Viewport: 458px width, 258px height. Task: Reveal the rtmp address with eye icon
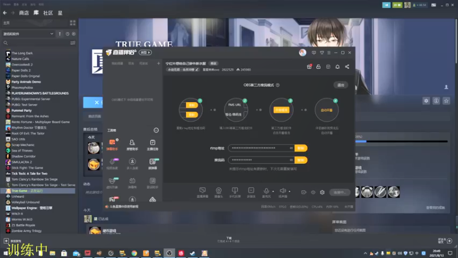tap(291, 148)
